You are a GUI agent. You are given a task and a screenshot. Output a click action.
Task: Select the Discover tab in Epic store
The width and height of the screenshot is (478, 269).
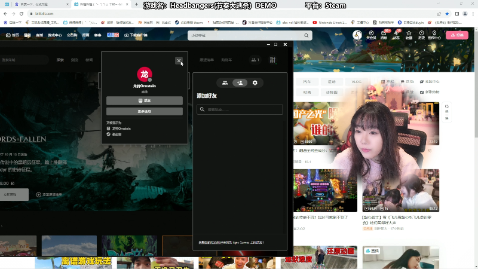click(60, 60)
